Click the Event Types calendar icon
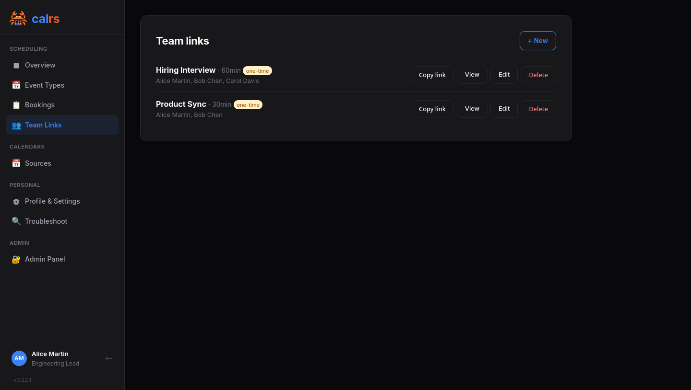Viewport: 691px width, 390px height. (x=16, y=85)
